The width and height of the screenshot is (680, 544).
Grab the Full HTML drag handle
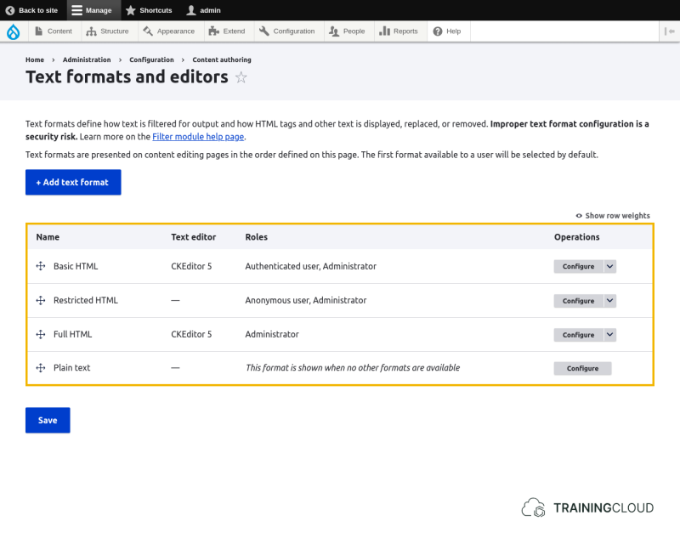tap(41, 334)
